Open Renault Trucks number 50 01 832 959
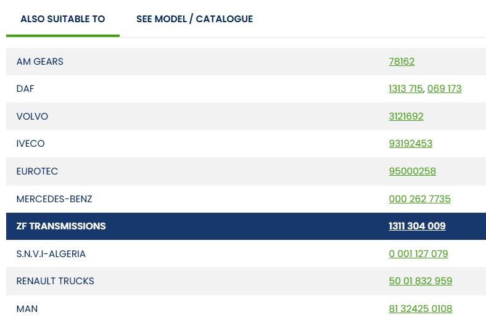The width and height of the screenshot is (486, 320). 420,281
